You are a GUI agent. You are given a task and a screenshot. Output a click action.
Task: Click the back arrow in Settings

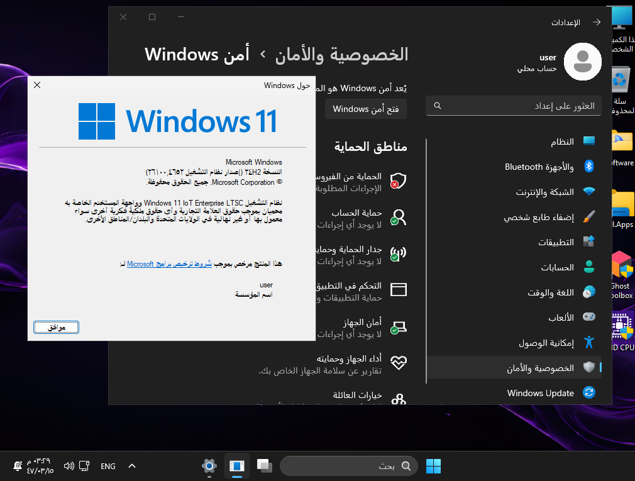(597, 22)
